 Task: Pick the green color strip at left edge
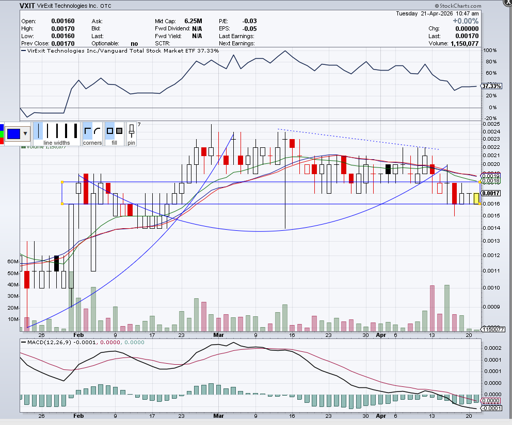[2, 134]
